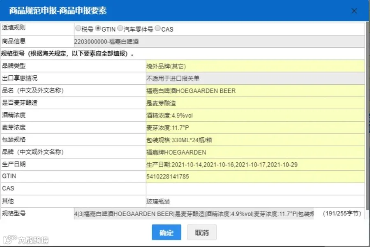370x247 pixels.
Task: Close the 商品申报要素 dialog with X
Action: pos(354,11)
